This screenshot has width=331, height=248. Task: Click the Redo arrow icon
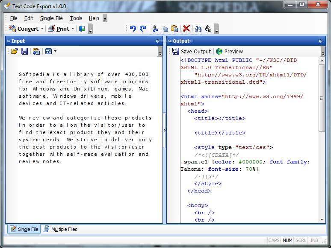[x=143, y=29]
